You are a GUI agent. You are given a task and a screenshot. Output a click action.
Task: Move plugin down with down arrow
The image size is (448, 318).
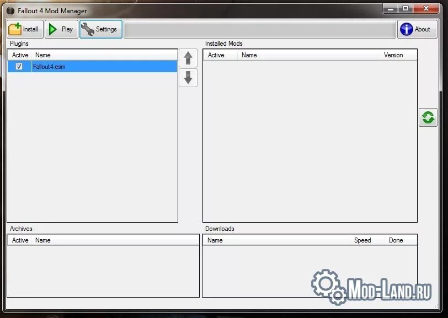click(188, 78)
